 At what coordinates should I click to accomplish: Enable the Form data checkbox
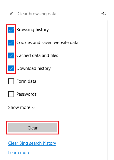click(x=11, y=81)
